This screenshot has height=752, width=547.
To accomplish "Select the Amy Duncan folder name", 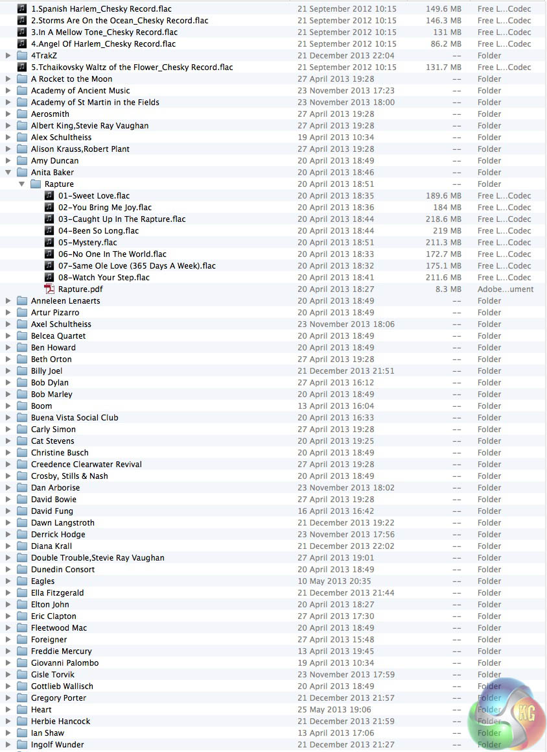I will tap(54, 161).
